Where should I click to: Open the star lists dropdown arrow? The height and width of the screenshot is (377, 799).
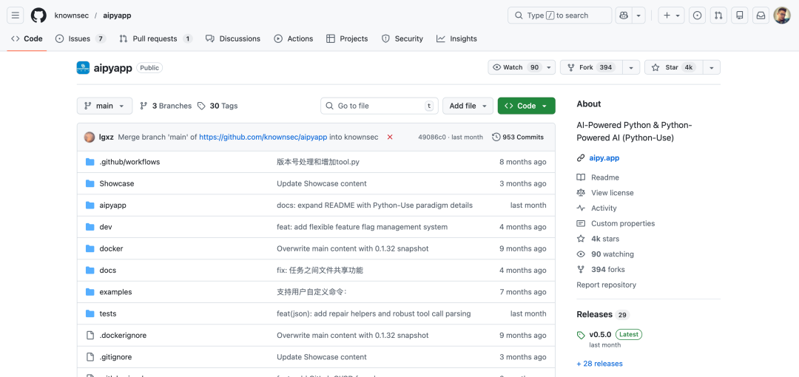coord(712,67)
